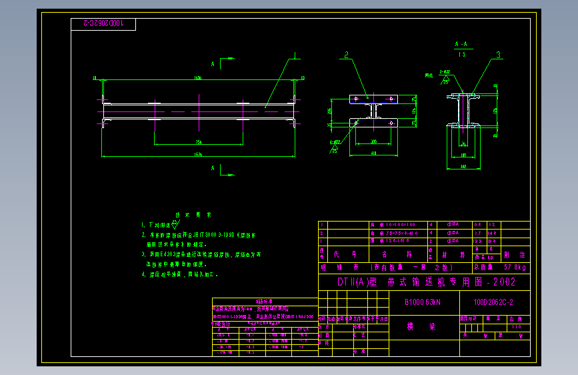This screenshot has height=375, width=578.
Task: Click the "工艺" cell in the signature block
Action: (359, 335)
